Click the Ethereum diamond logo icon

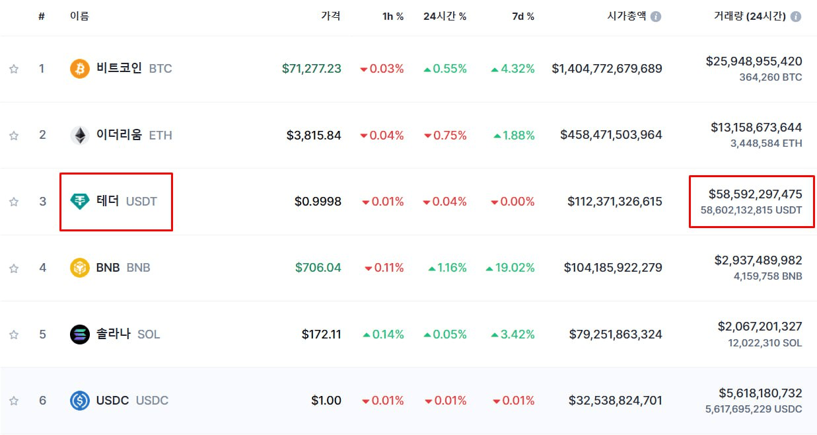tap(80, 136)
